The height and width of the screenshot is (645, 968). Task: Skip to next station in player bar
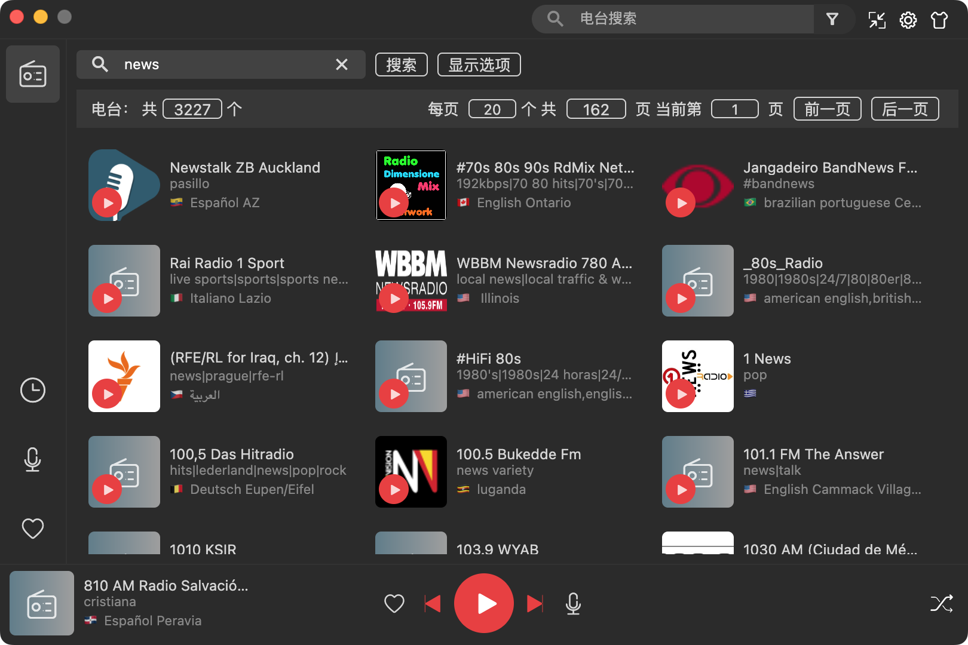[535, 603]
